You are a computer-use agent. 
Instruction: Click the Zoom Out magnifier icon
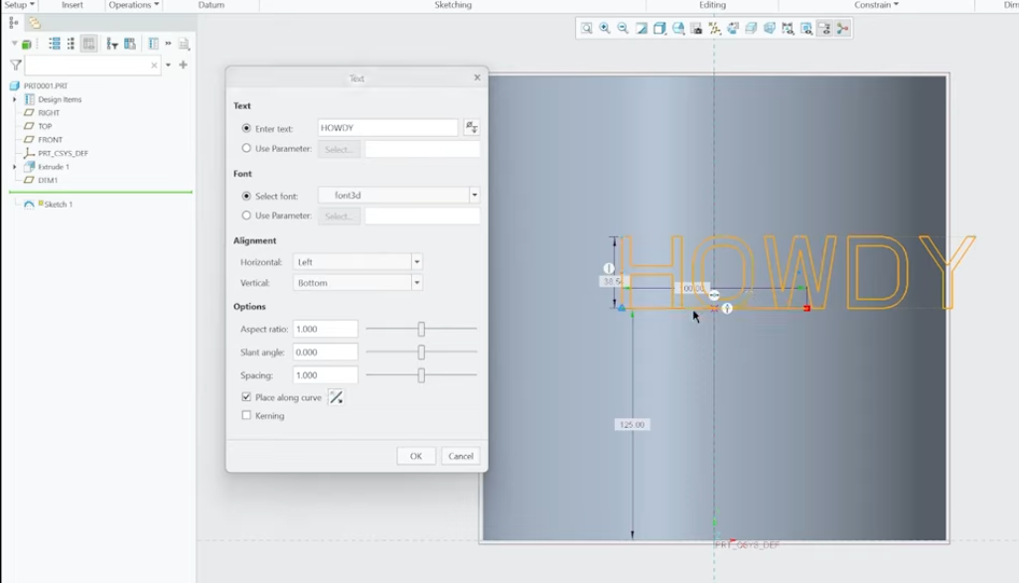pyautogui.click(x=623, y=28)
